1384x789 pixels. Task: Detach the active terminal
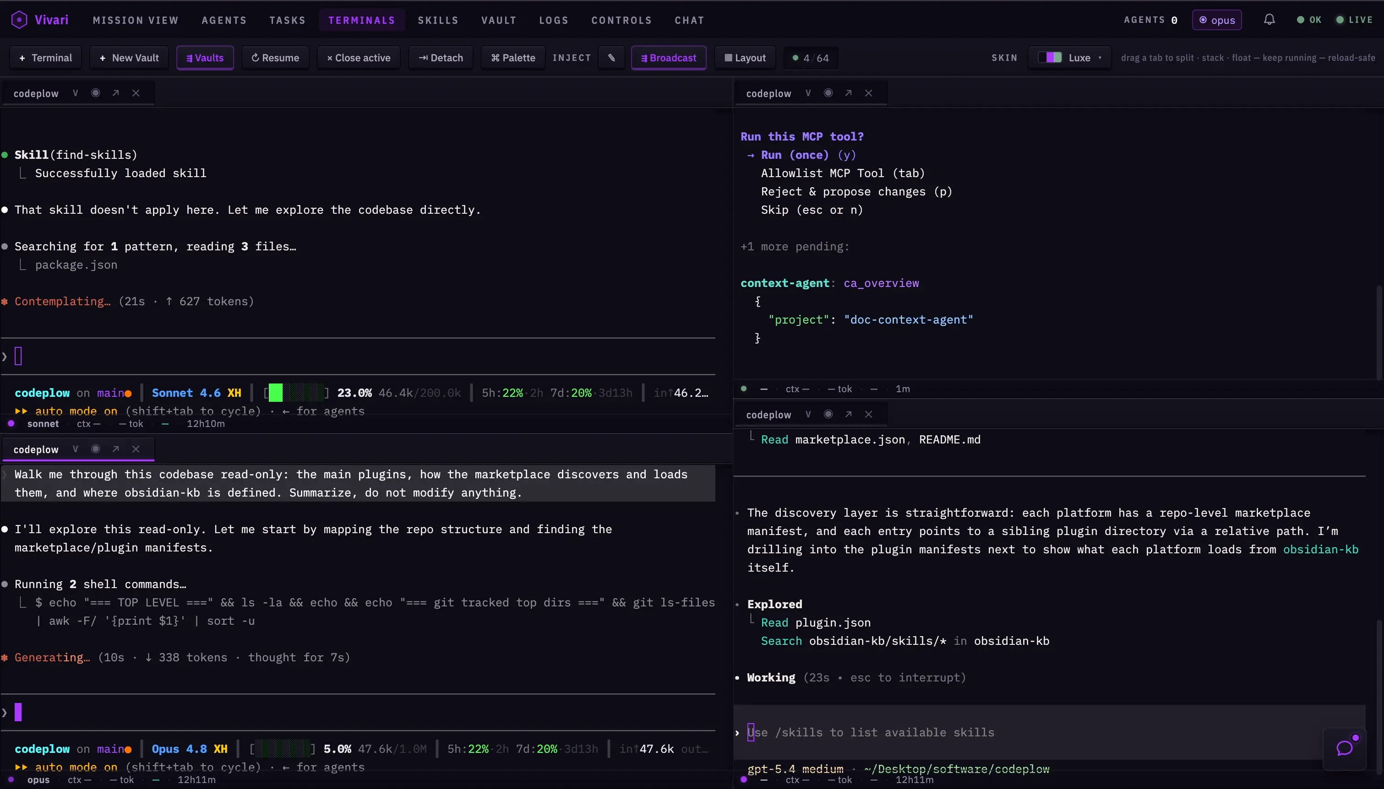pyautogui.click(x=441, y=58)
